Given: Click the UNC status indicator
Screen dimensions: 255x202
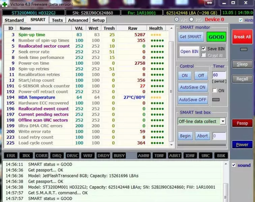Looking at the screenshot, I should [x=205, y=156].
